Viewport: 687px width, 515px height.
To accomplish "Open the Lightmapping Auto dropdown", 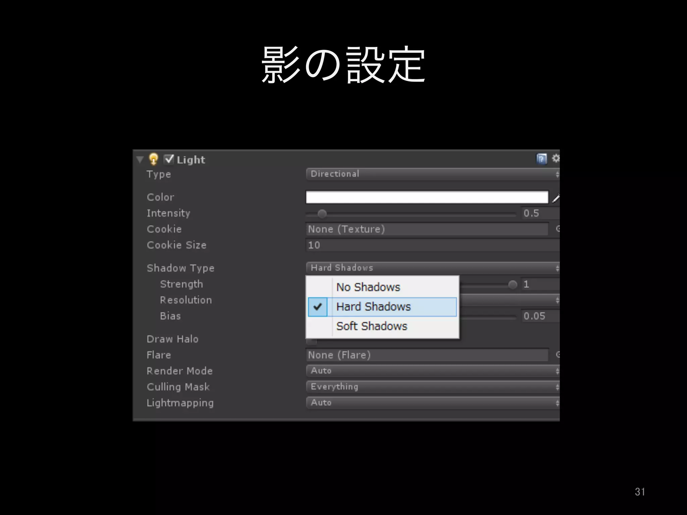I will pos(433,403).
